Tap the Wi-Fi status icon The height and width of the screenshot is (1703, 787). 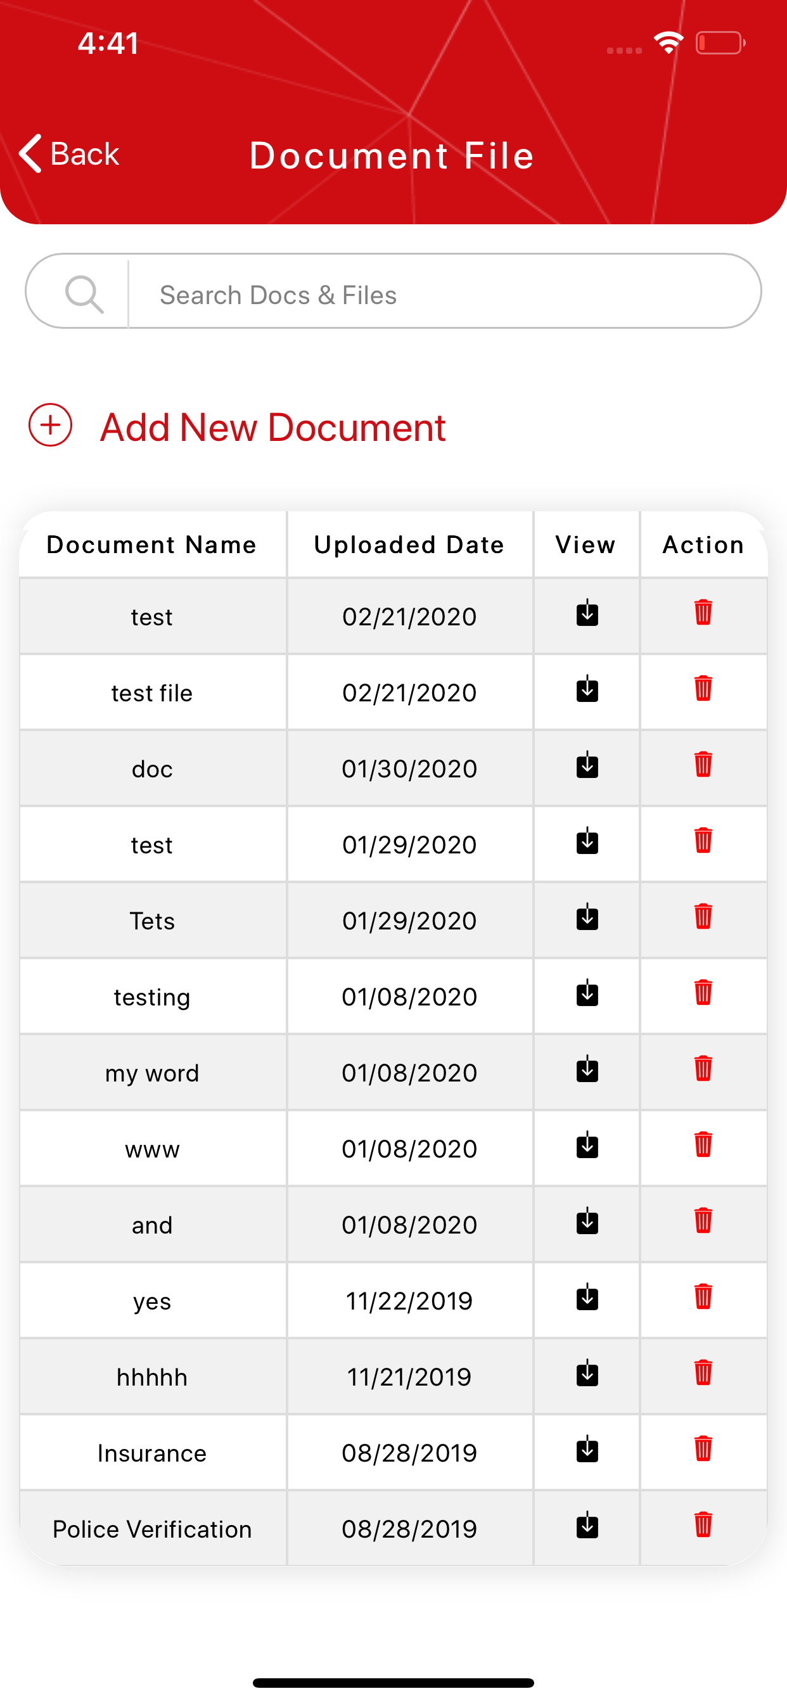point(669,43)
